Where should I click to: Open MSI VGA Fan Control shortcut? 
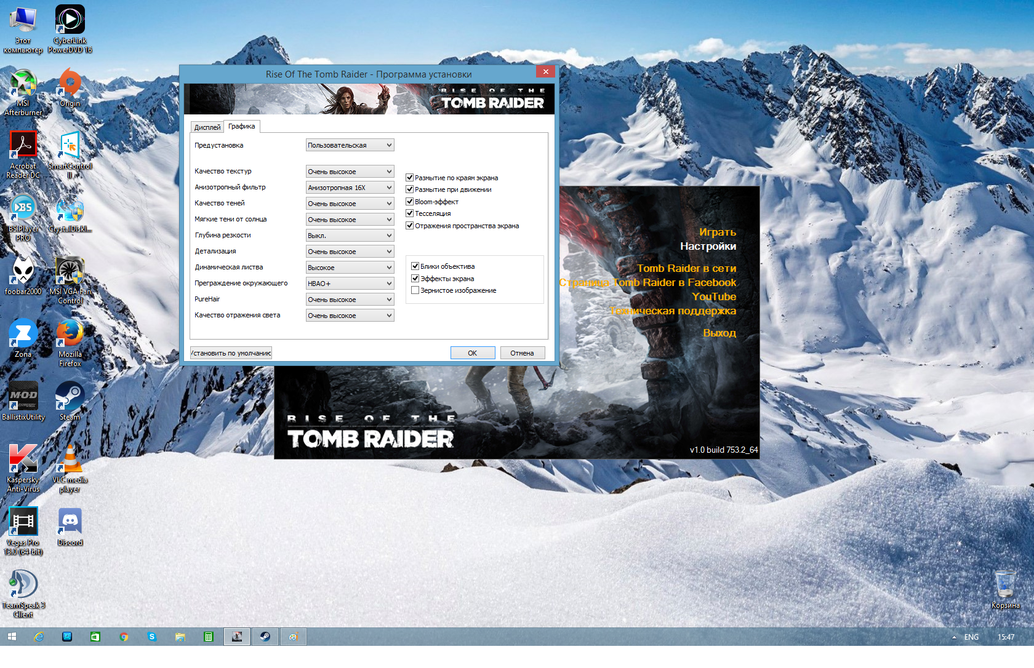click(70, 280)
